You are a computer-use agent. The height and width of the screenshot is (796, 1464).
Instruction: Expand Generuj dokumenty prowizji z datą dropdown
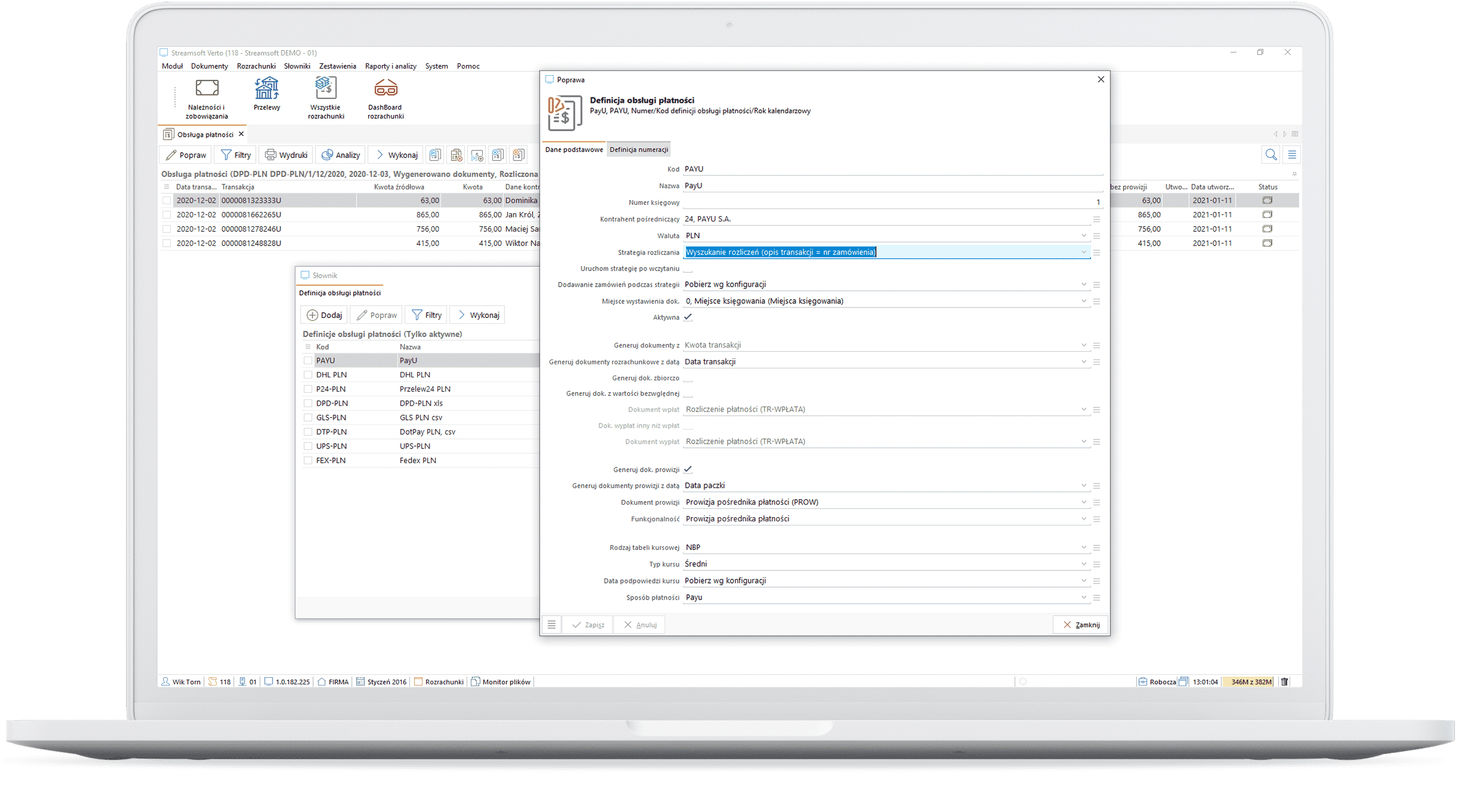(x=1084, y=485)
